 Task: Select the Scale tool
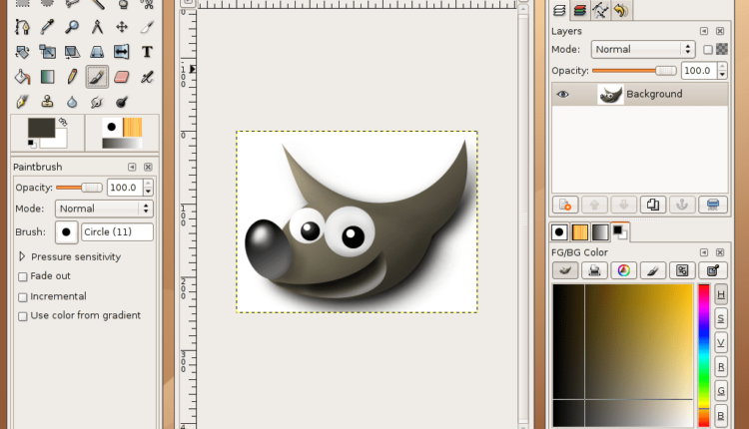click(47, 52)
